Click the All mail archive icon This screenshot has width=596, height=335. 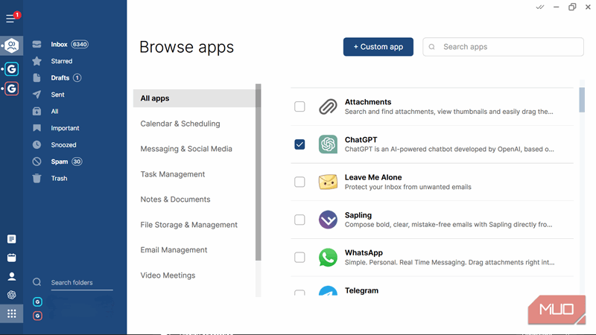[x=37, y=111]
